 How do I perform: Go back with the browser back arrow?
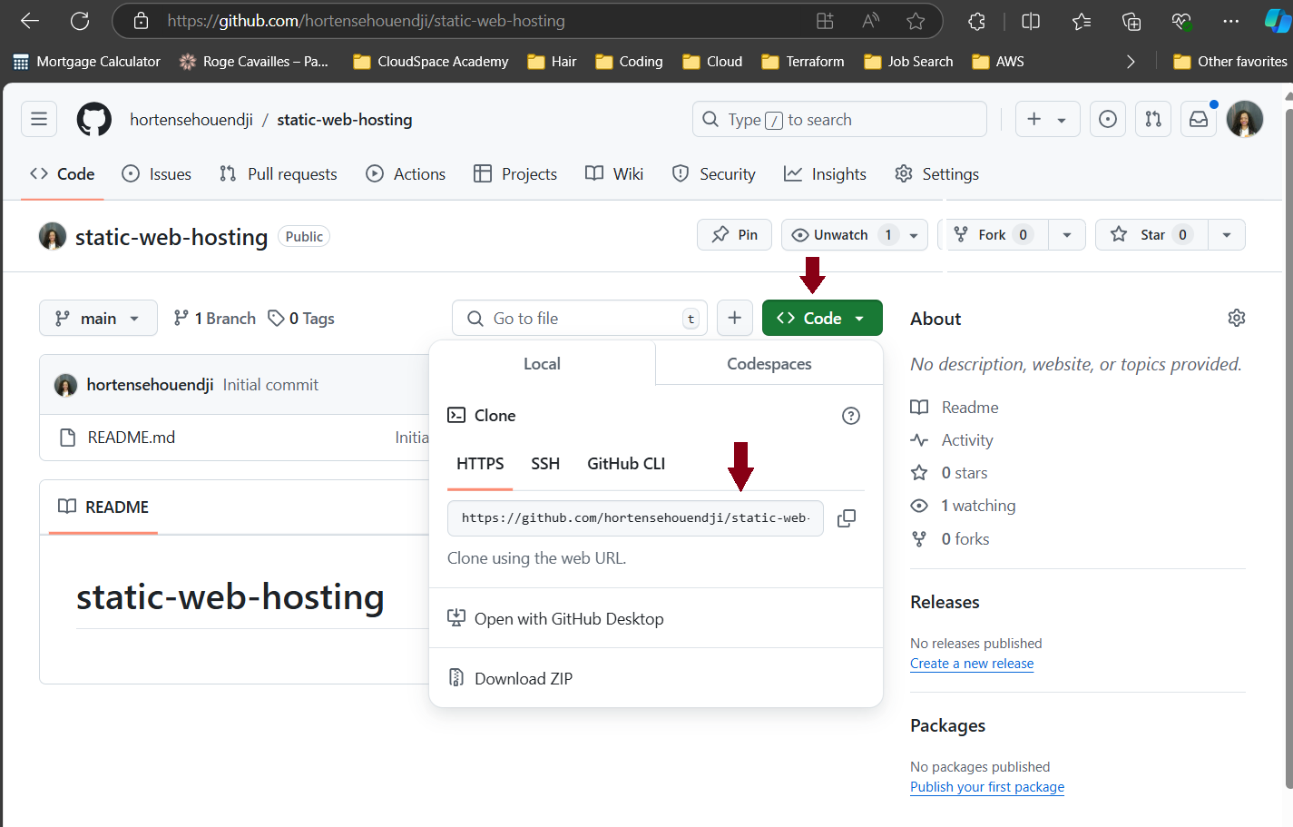point(30,21)
